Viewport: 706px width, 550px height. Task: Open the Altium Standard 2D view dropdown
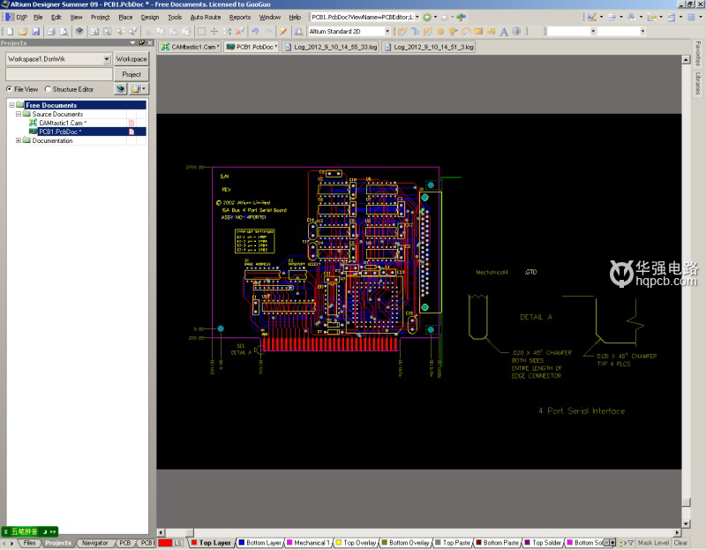388,32
